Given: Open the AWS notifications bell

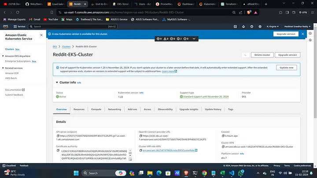Looking at the screenshot, I should tap(243, 26).
